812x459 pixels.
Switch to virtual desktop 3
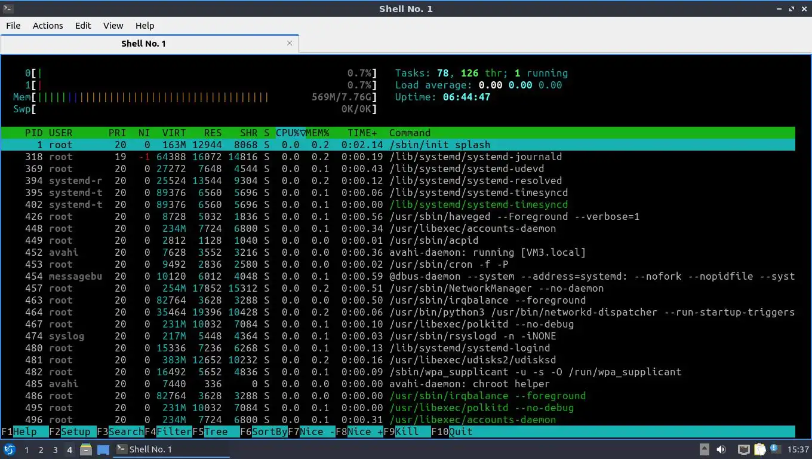[x=55, y=449]
